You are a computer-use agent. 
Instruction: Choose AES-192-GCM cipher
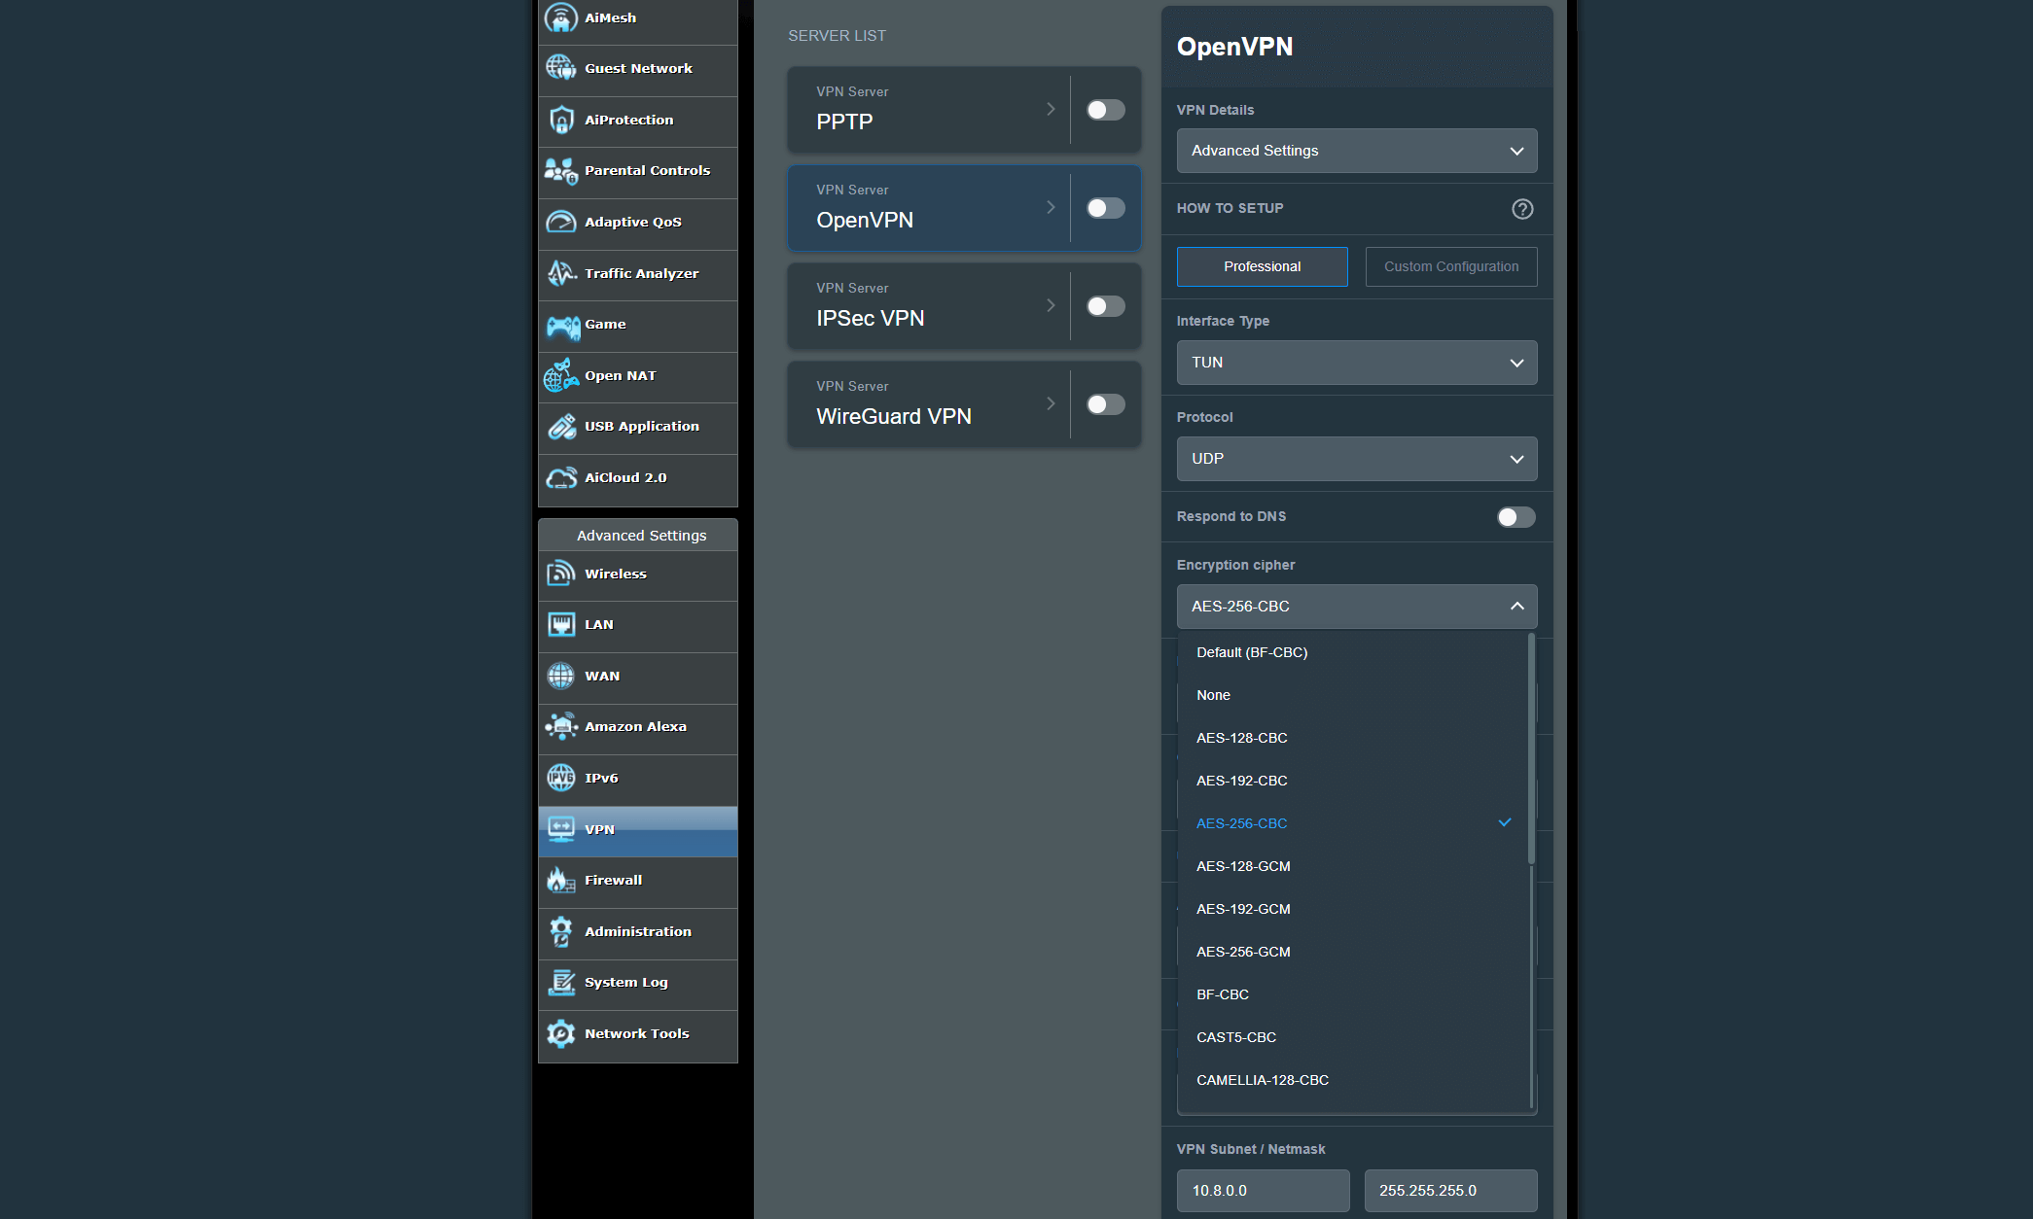1352,909
